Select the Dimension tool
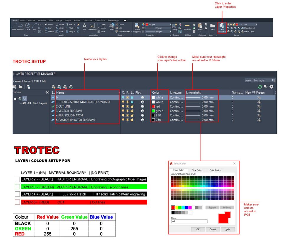The image size is (283, 241). click(x=92, y=27)
